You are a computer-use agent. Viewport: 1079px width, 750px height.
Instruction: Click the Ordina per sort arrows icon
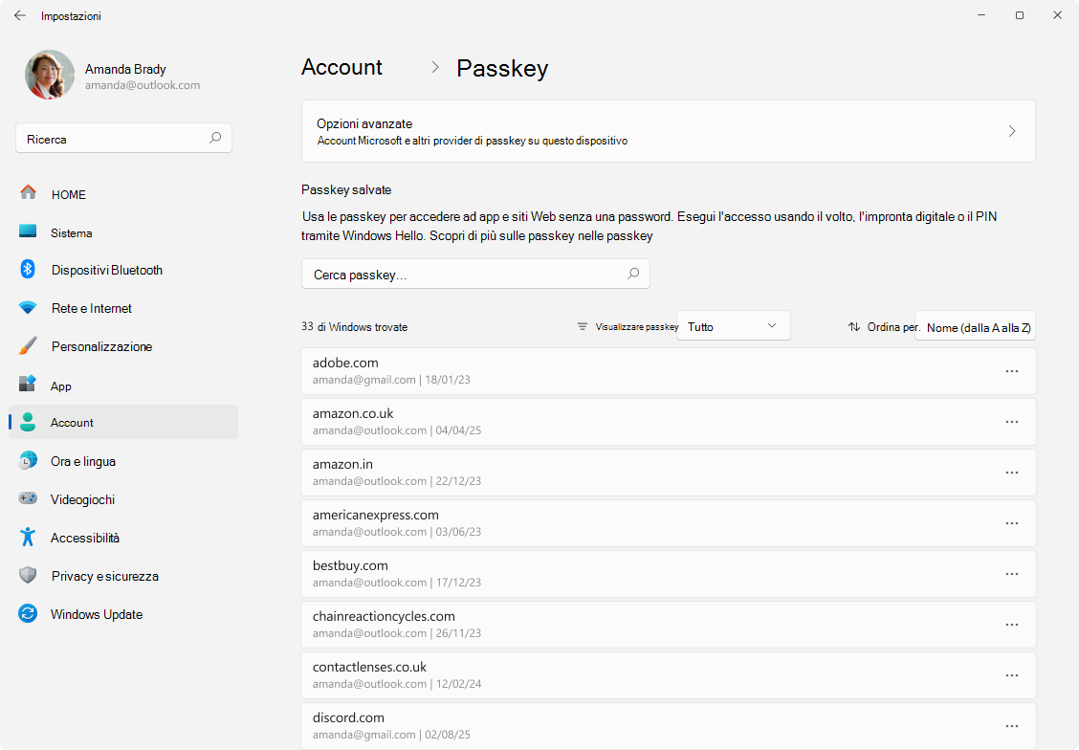(x=854, y=327)
